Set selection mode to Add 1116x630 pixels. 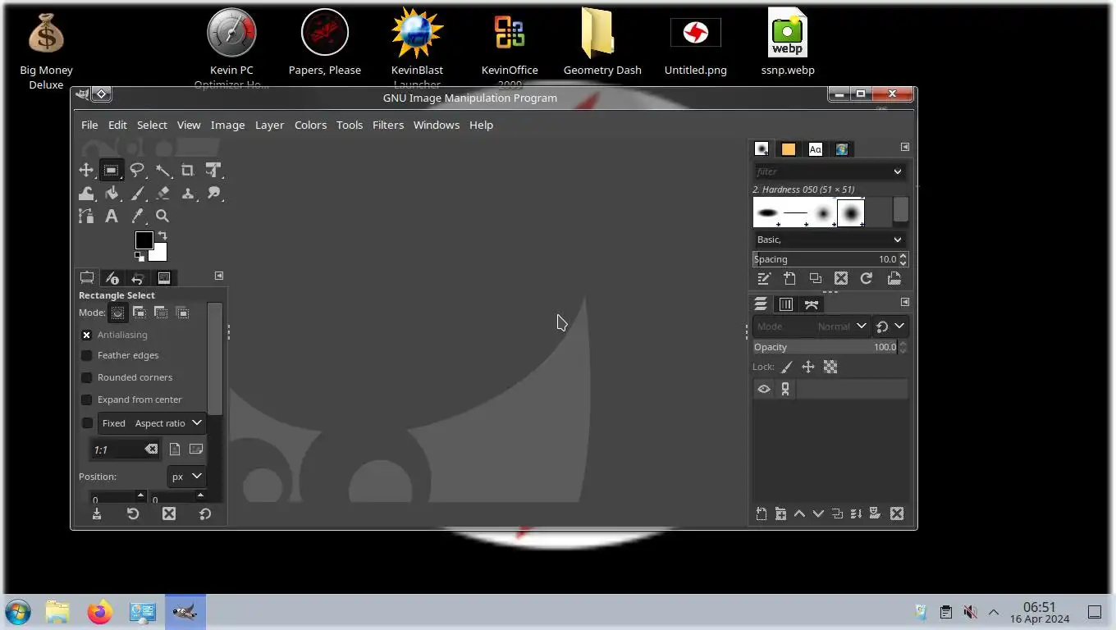pyautogui.click(x=139, y=313)
